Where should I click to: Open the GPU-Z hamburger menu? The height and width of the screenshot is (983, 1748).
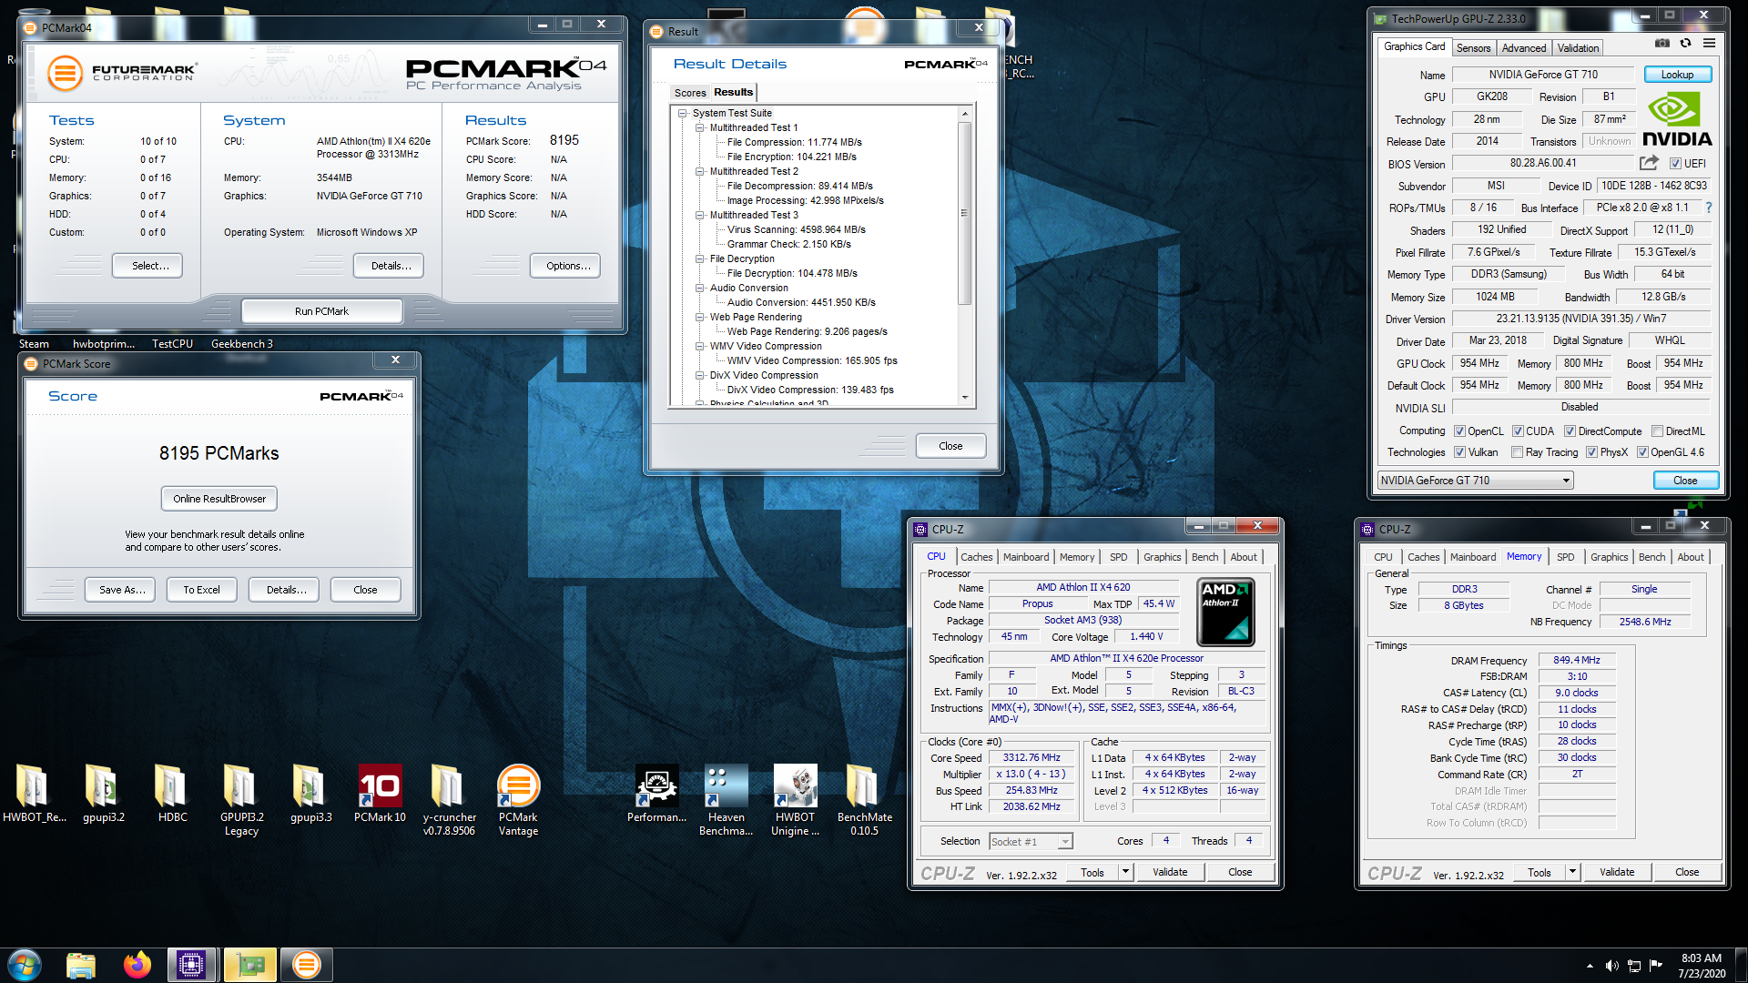point(1709,44)
